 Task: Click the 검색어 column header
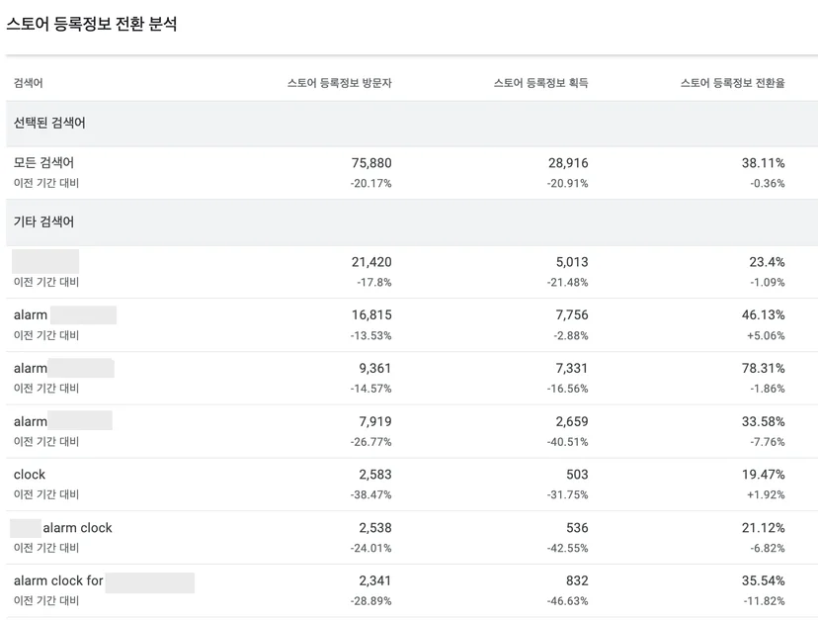(x=29, y=82)
